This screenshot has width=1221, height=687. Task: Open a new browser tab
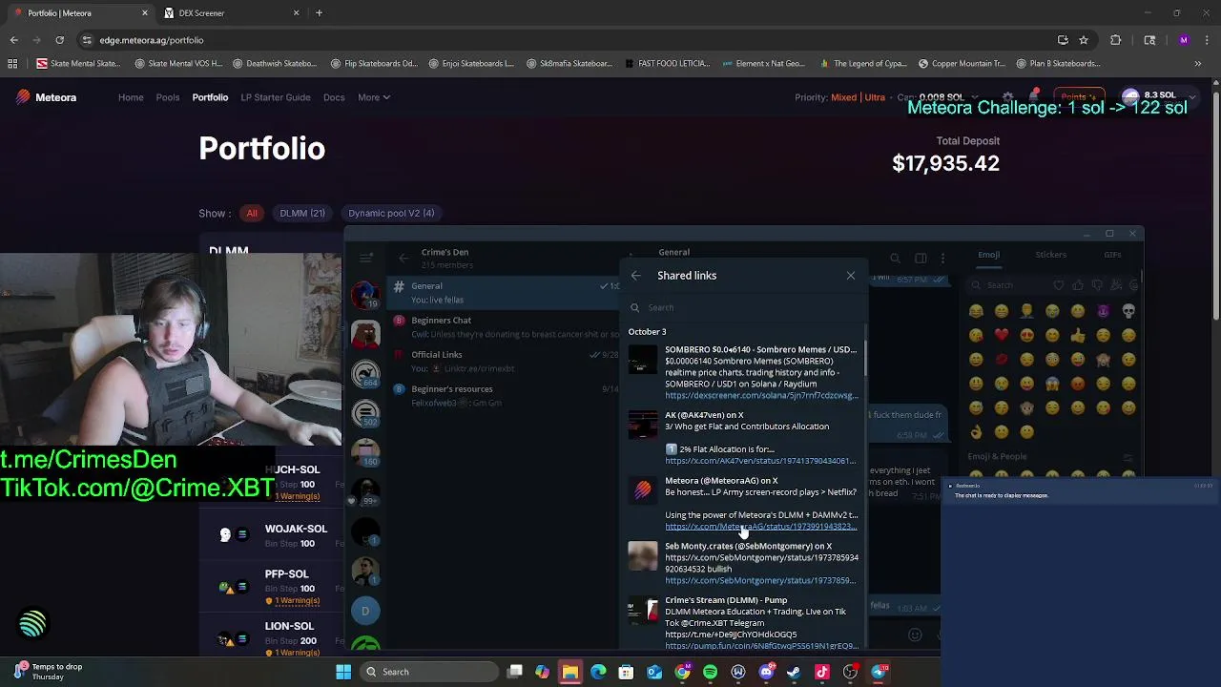pyautogui.click(x=319, y=13)
